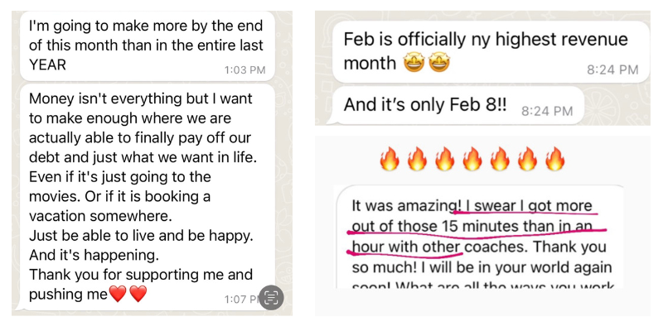Image resolution: width=663 pixels, height=331 pixels.
Task: Select the "I'm going to make more" message bubble
Action: tap(145, 46)
